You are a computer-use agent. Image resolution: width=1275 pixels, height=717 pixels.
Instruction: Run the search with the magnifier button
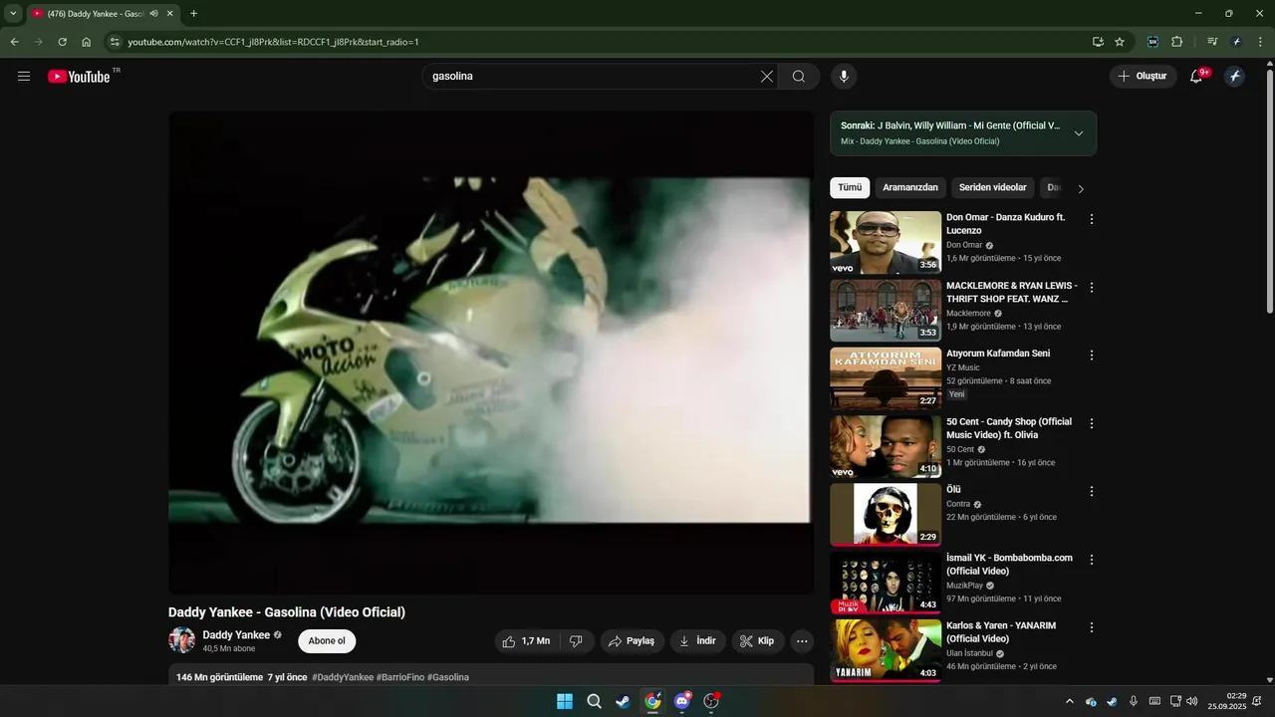(x=799, y=76)
